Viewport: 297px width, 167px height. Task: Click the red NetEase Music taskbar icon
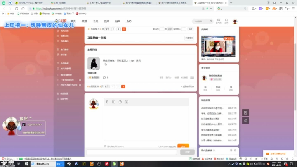pos(107,164)
